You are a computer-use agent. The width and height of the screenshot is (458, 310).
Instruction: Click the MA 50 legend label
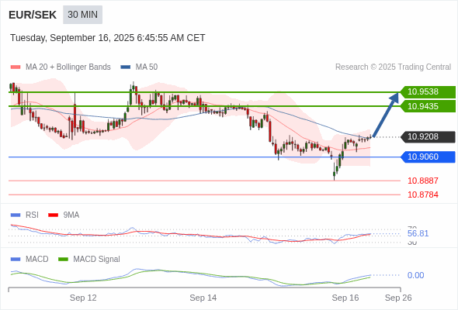click(147, 67)
